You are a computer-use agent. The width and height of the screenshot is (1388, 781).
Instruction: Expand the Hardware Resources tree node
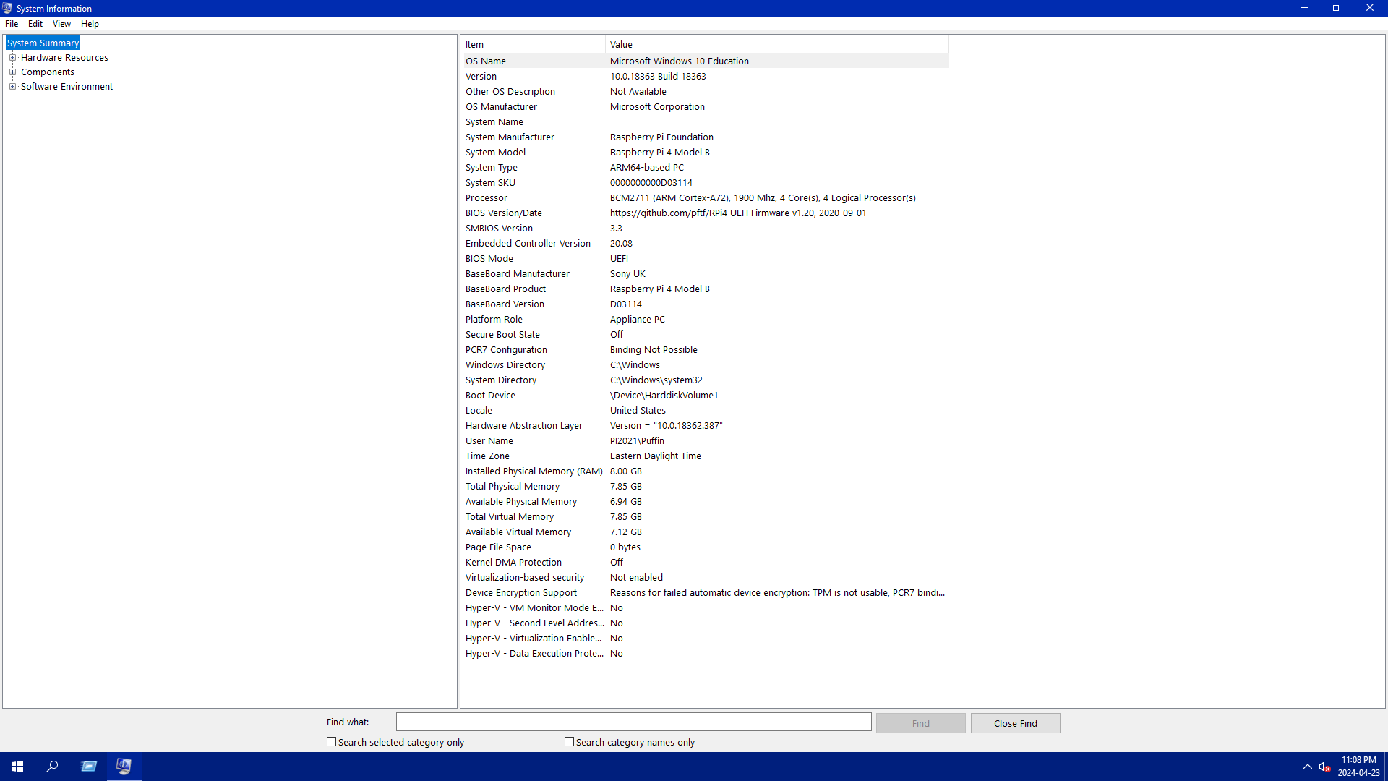coord(12,58)
